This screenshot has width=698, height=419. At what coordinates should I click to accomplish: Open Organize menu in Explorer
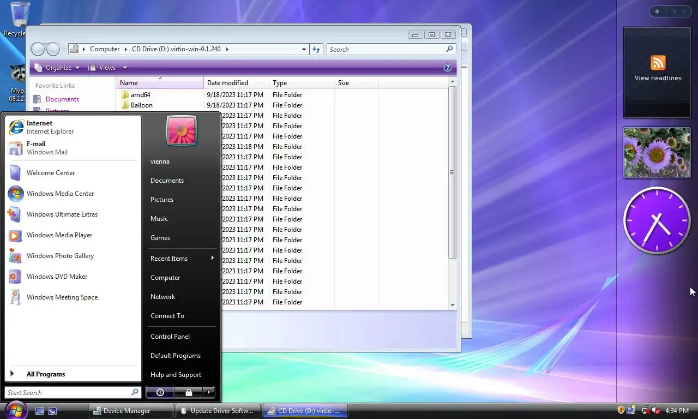pyautogui.click(x=57, y=68)
